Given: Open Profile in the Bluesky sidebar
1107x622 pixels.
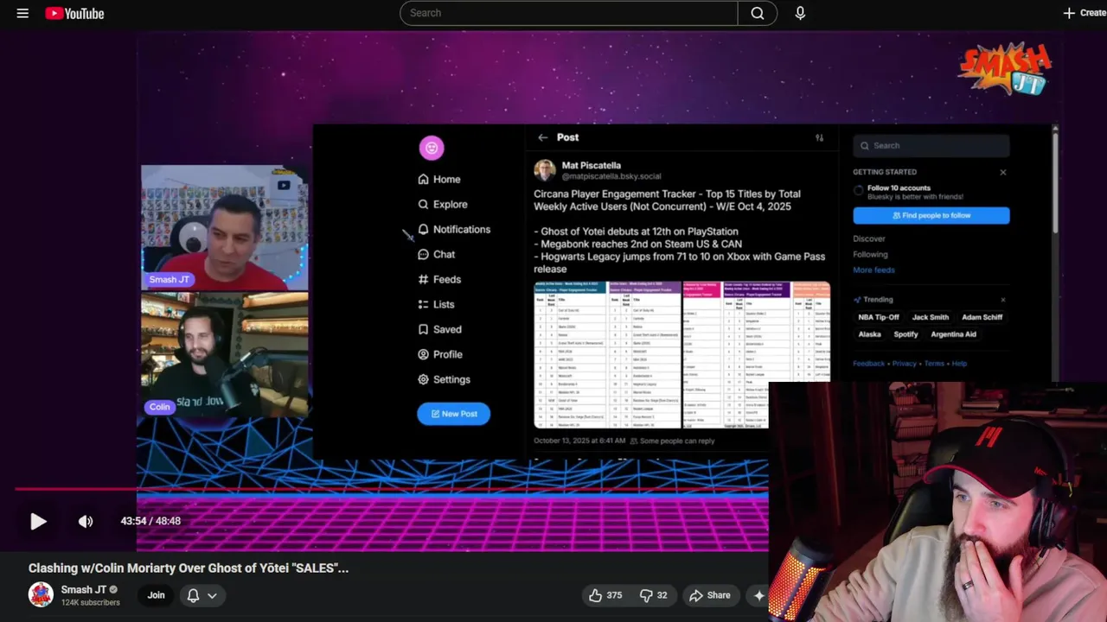Looking at the screenshot, I should [x=440, y=354].
